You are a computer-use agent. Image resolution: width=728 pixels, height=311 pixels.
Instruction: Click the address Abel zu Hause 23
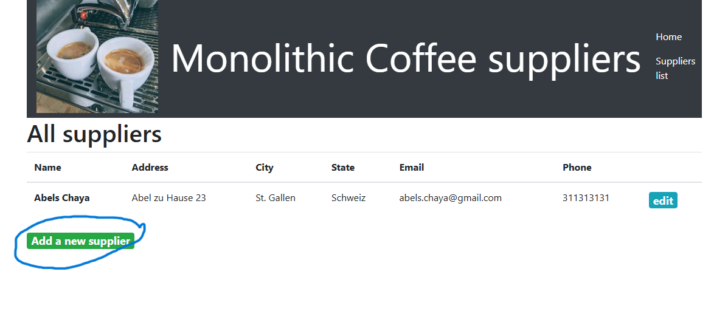(168, 198)
